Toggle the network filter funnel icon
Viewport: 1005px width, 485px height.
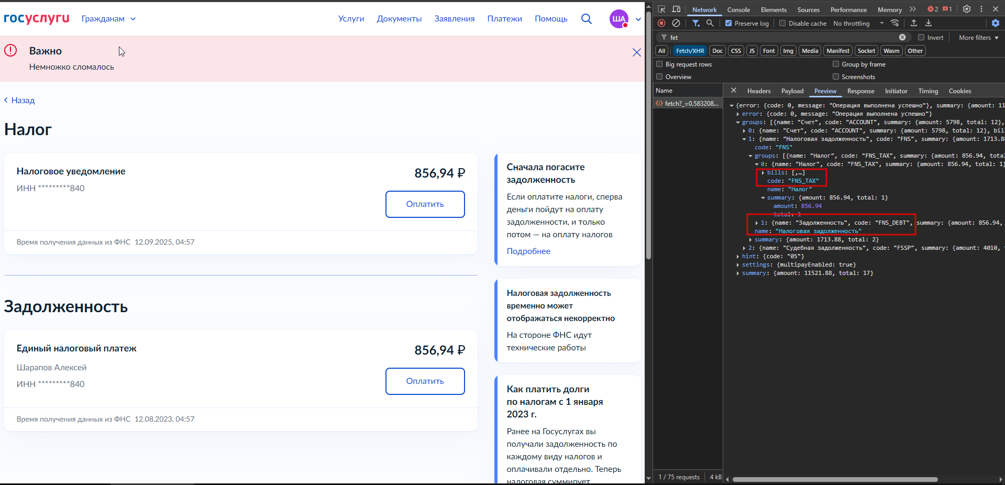pos(695,23)
